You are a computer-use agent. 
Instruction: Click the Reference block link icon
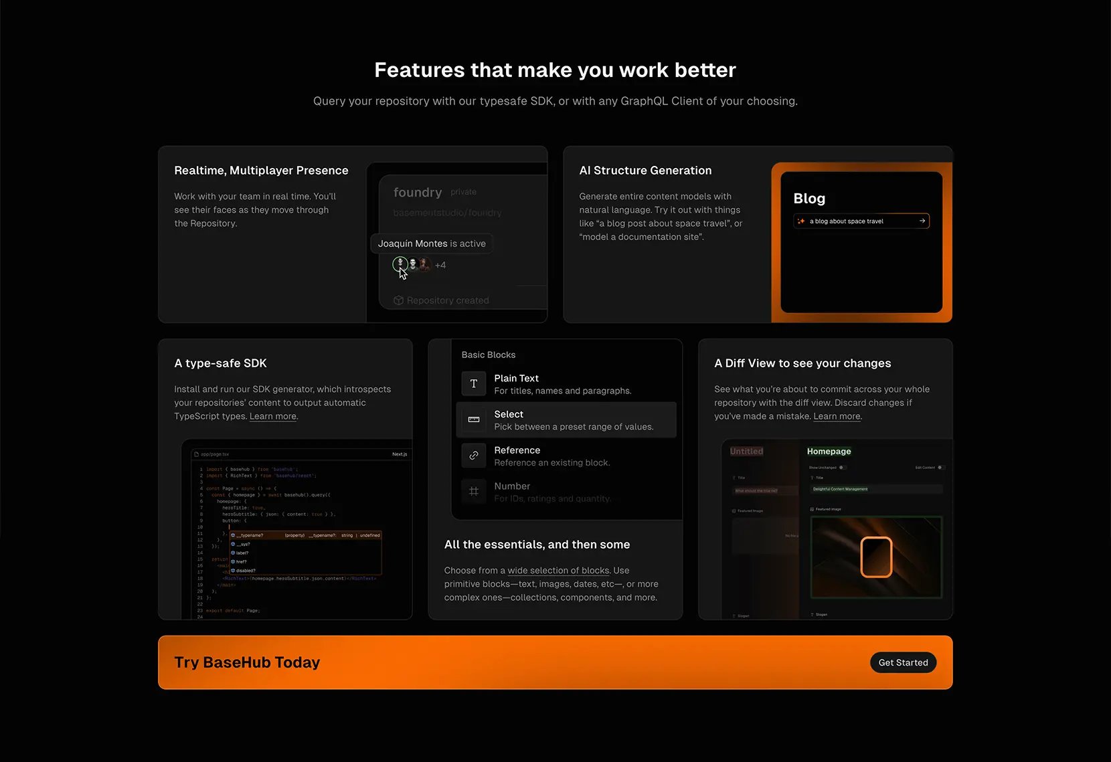click(x=474, y=456)
